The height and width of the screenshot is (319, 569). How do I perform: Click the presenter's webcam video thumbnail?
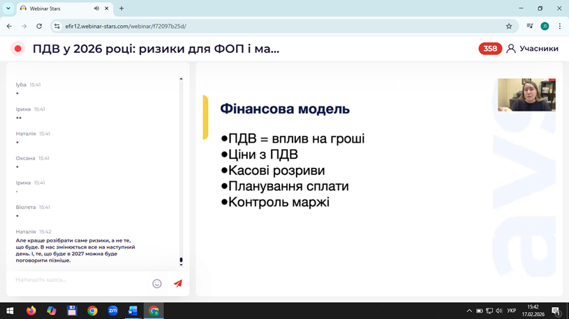tap(526, 95)
